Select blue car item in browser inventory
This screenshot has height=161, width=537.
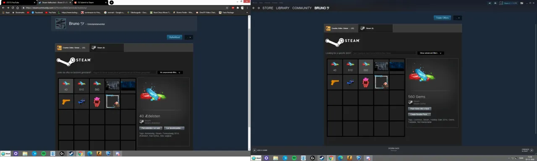pyautogui.click(x=81, y=101)
